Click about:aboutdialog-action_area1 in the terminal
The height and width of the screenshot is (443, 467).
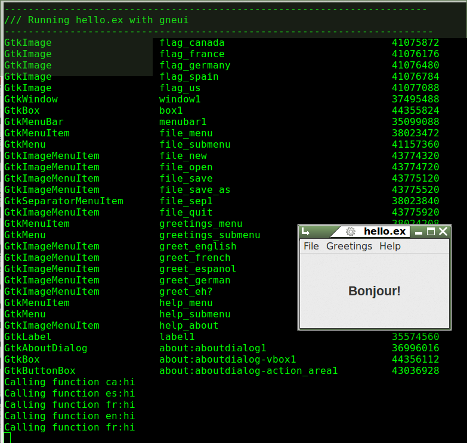click(248, 371)
